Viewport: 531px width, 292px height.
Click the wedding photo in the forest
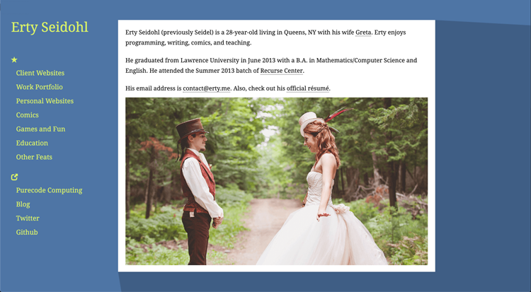(x=276, y=182)
